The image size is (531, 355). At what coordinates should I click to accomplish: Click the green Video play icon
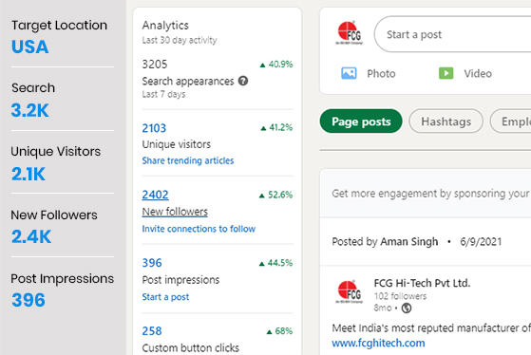446,73
